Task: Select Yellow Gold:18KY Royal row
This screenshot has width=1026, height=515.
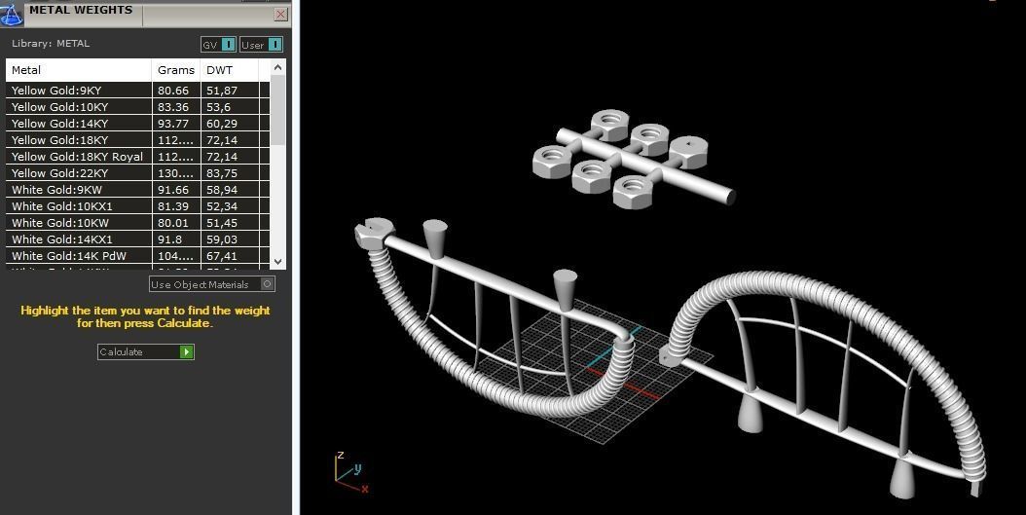Action: [138, 157]
